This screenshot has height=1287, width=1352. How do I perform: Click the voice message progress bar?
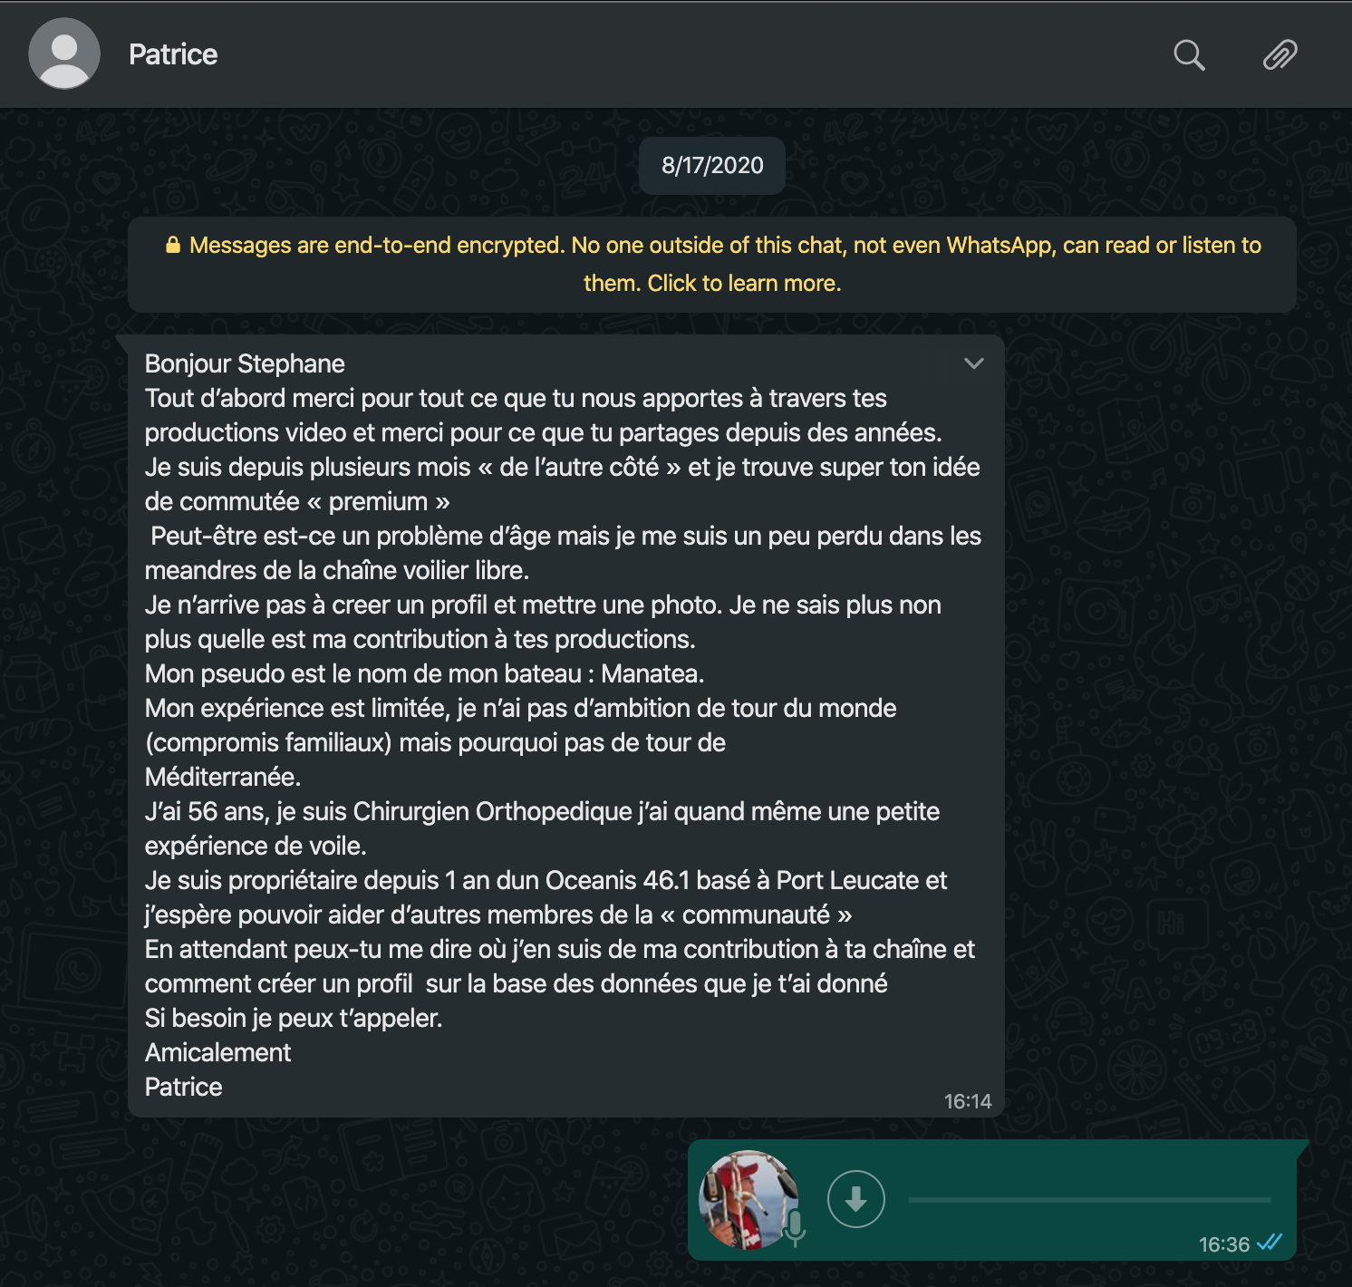pos(1089,1199)
